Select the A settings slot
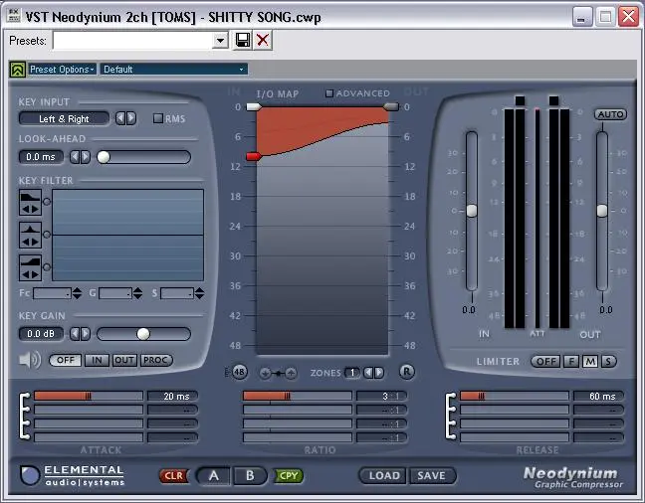The height and width of the screenshot is (503, 645). (x=214, y=476)
